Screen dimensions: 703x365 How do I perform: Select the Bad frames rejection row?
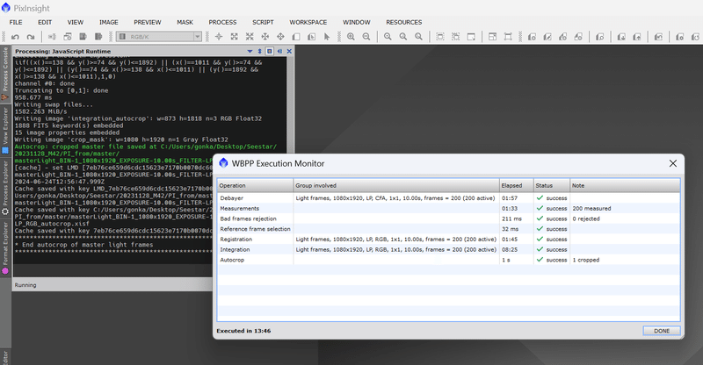(448, 218)
